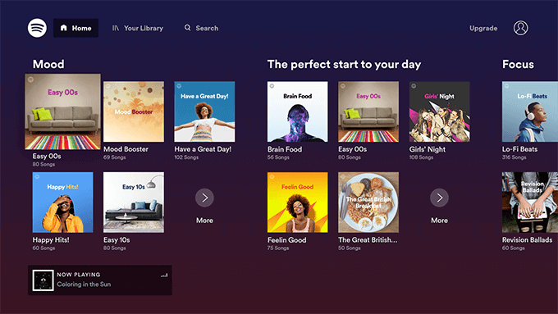
Task: Click the Focus section heading
Action: click(x=518, y=65)
